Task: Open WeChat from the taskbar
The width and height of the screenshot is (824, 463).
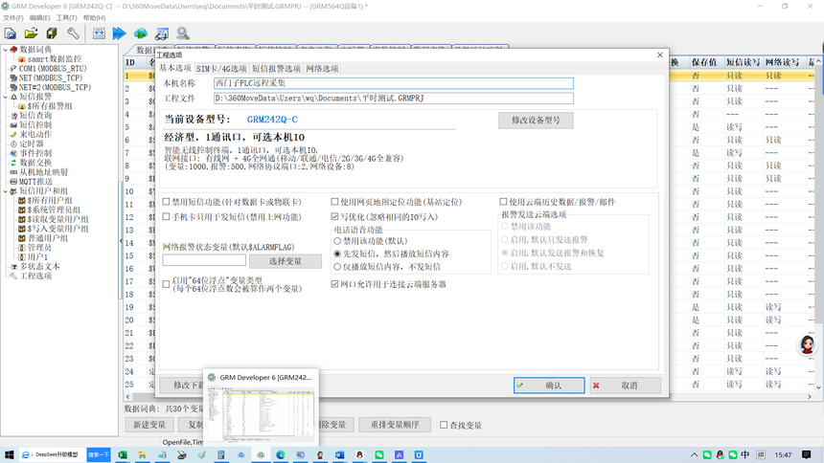Action: pyautogui.click(x=379, y=455)
